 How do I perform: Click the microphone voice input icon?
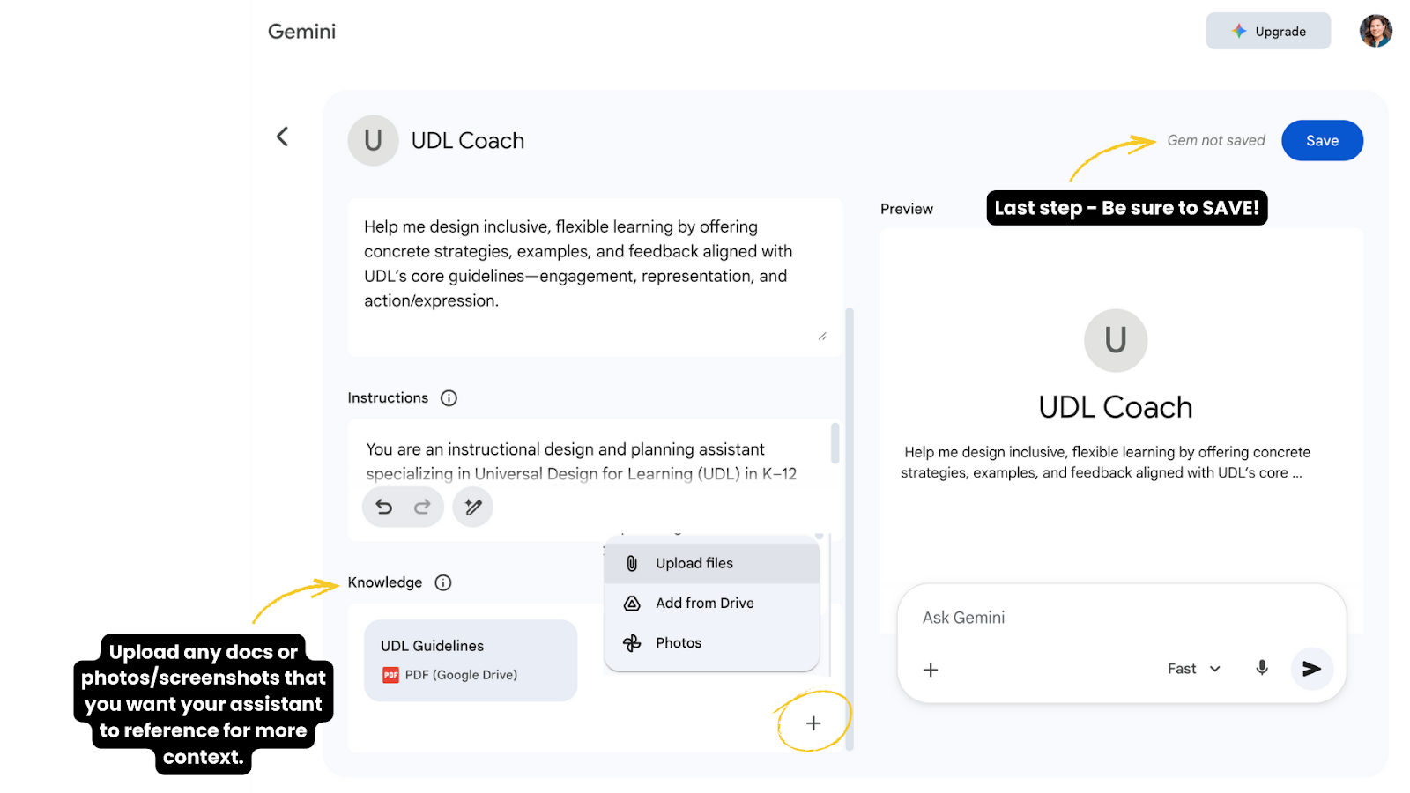(1261, 669)
